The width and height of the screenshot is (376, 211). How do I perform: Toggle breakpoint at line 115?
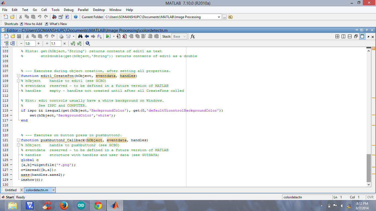point(11,110)
